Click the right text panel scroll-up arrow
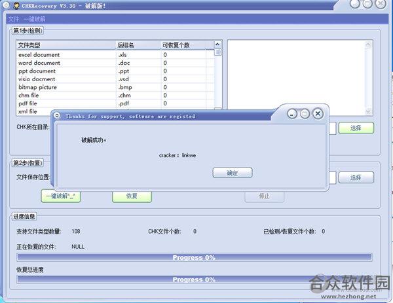This screenshot has width=393, height=303. 368,45
